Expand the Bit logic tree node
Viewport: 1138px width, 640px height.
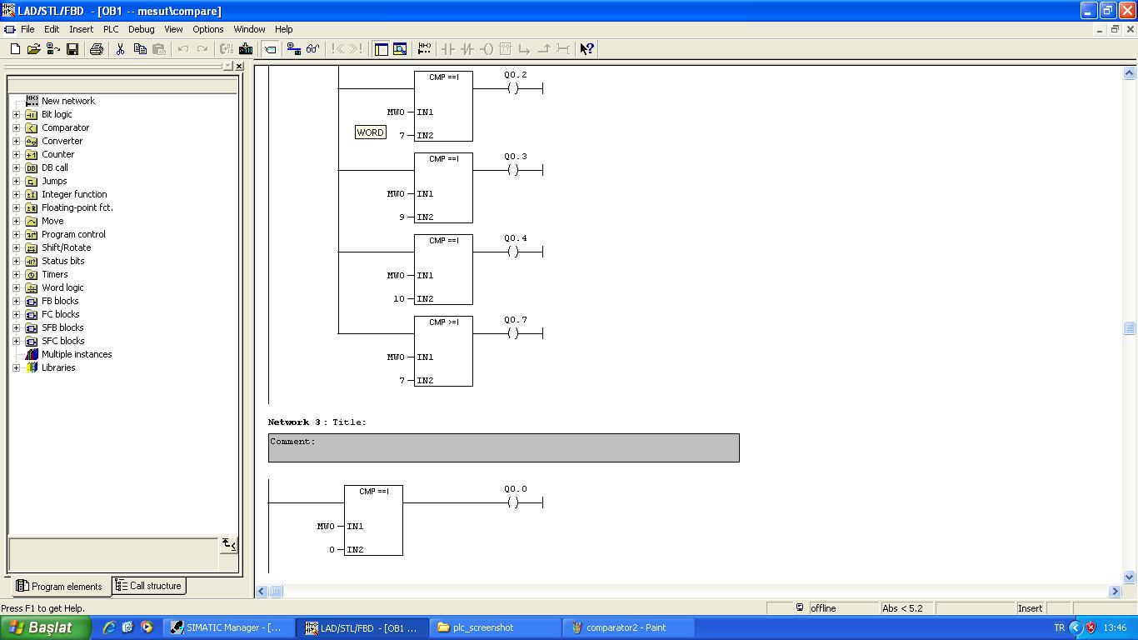(x=16, y=114)
